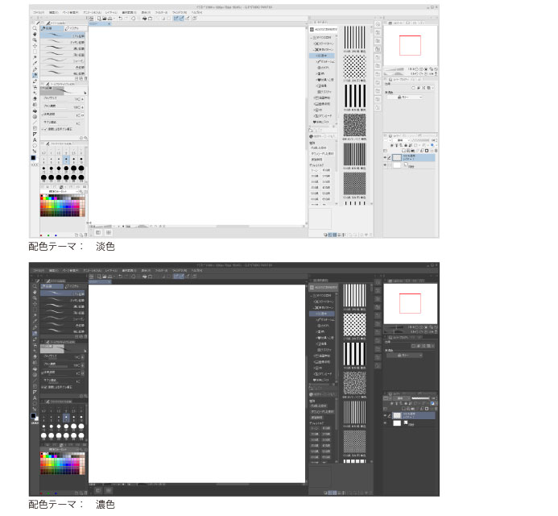The height and width of the screenshot is (516, 558).
Task: Select bottom pencil sub tool in light-theme list
Action: 63,73
